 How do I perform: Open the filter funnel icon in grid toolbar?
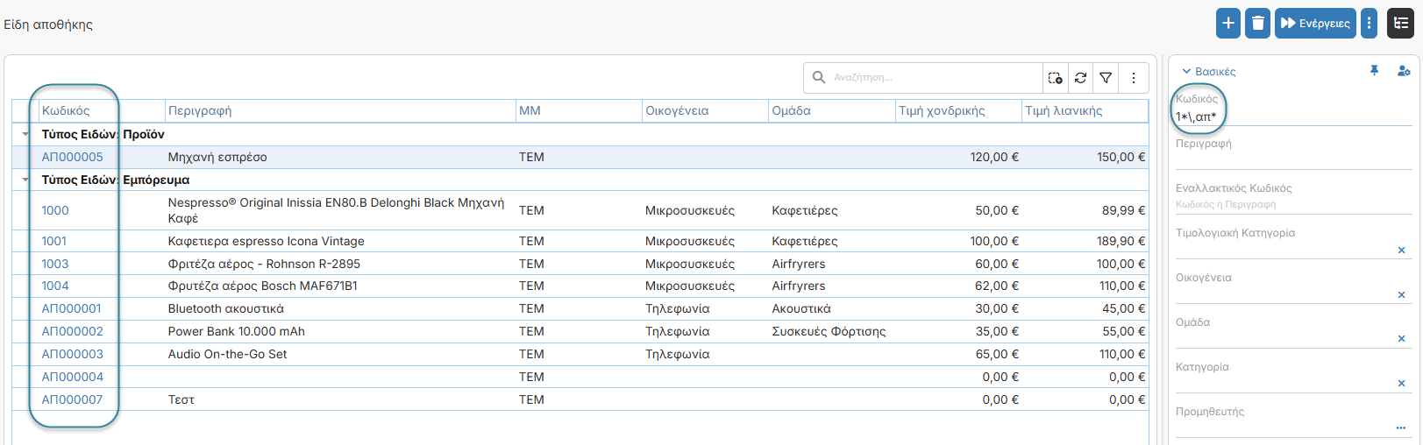(x=1106, y=78)
